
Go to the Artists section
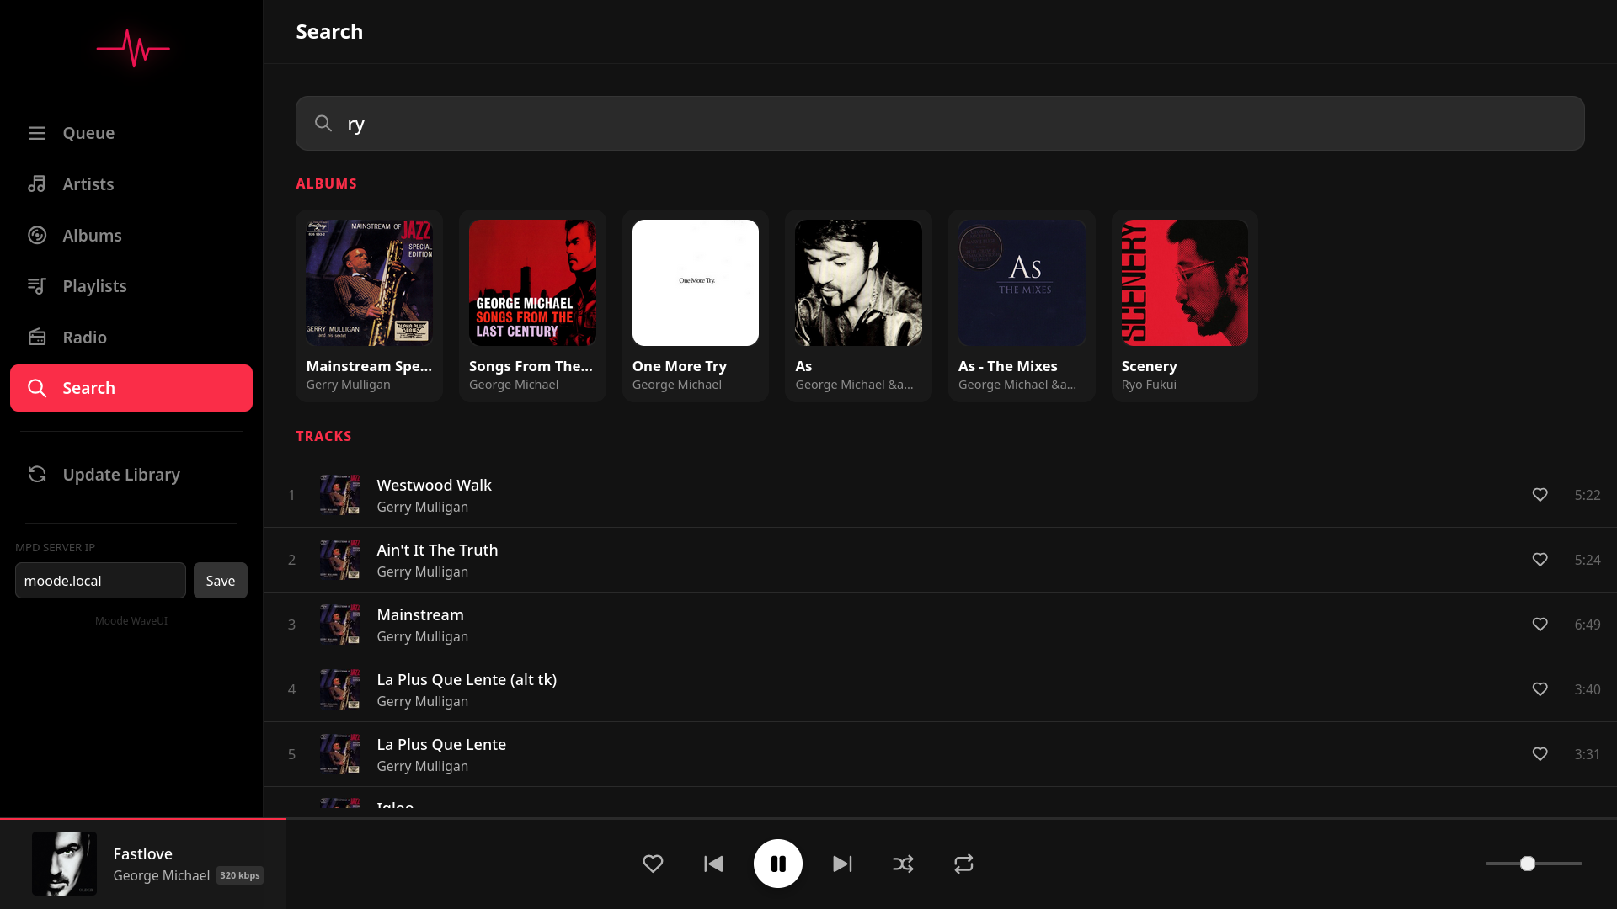click(x=88, y=184)
